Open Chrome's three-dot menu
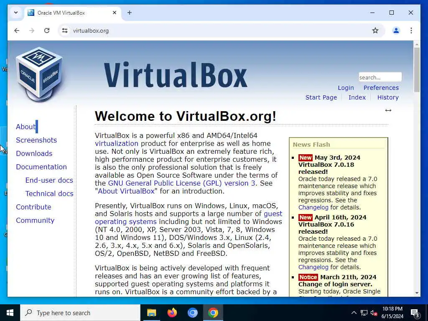Viewport: 428px width, 321px height. (411, 31)
